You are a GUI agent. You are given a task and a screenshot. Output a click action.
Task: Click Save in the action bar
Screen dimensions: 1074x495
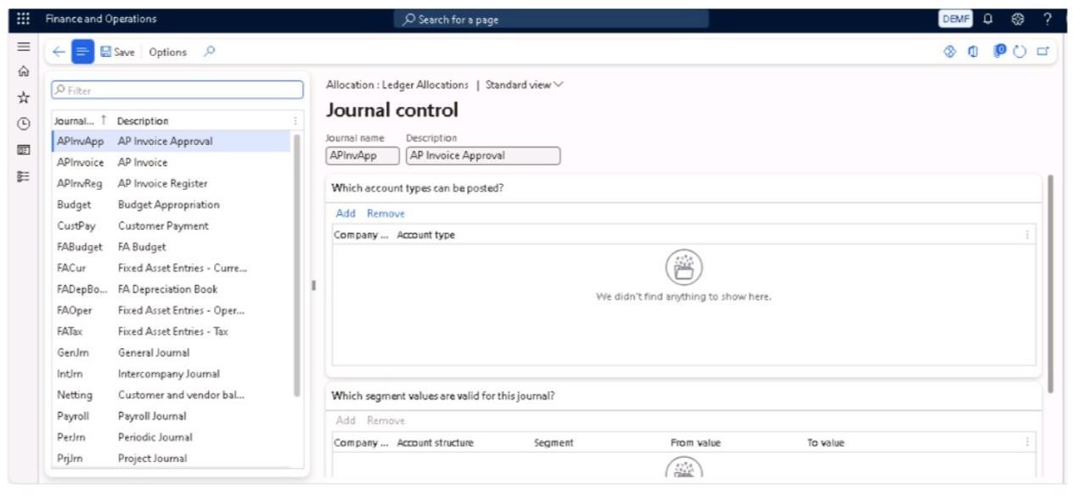tap(117, 52)
